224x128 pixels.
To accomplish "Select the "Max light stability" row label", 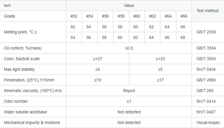I will 19,69.
